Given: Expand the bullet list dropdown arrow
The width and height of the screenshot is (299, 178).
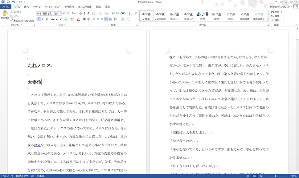Looking at the screenshot, I should pyautogui.click(x=97, y=14).
